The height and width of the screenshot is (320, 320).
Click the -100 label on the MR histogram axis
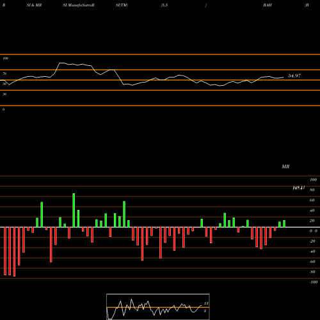[314, 282]
